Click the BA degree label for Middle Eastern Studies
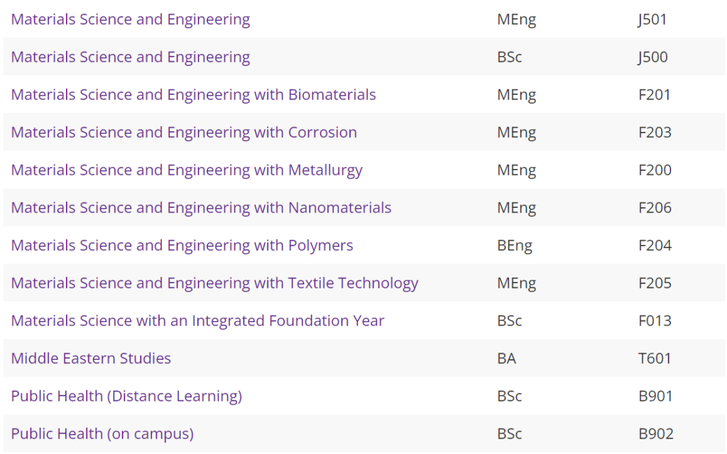 (506, 358)
